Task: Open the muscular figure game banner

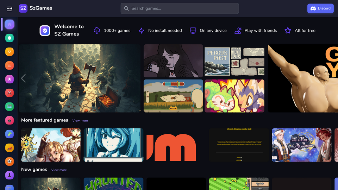Action: (x=303, y=78)
